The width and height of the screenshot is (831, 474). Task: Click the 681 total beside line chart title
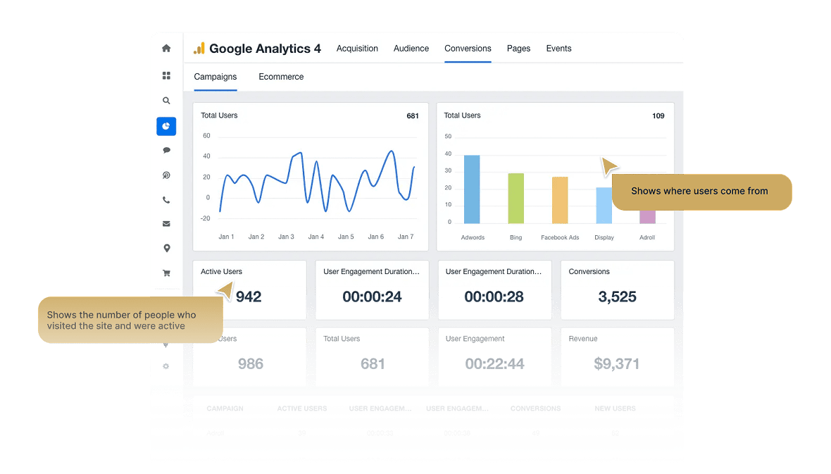[412, 116]
